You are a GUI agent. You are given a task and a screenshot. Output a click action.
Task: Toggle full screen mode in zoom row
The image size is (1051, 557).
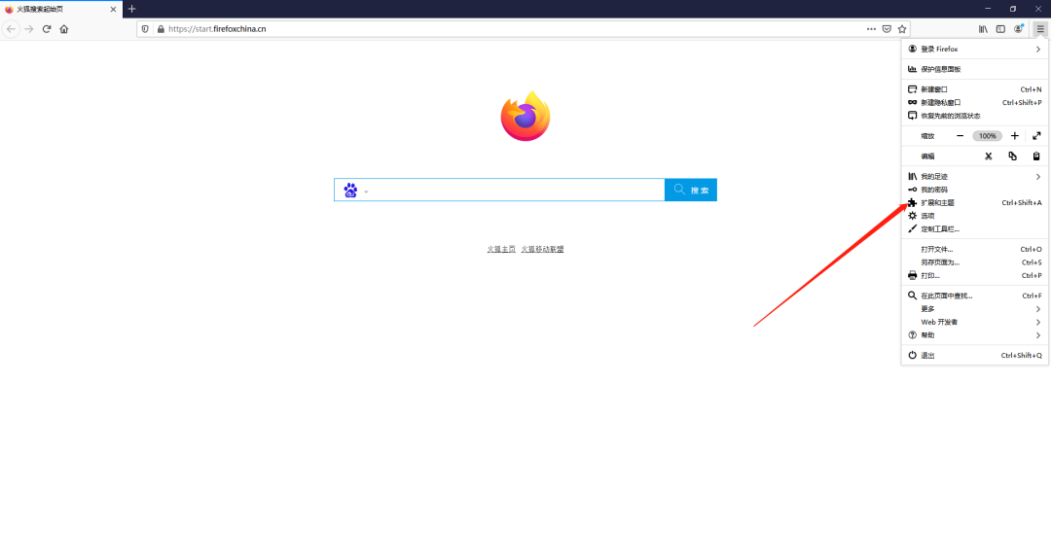[x=1036, y=136]
